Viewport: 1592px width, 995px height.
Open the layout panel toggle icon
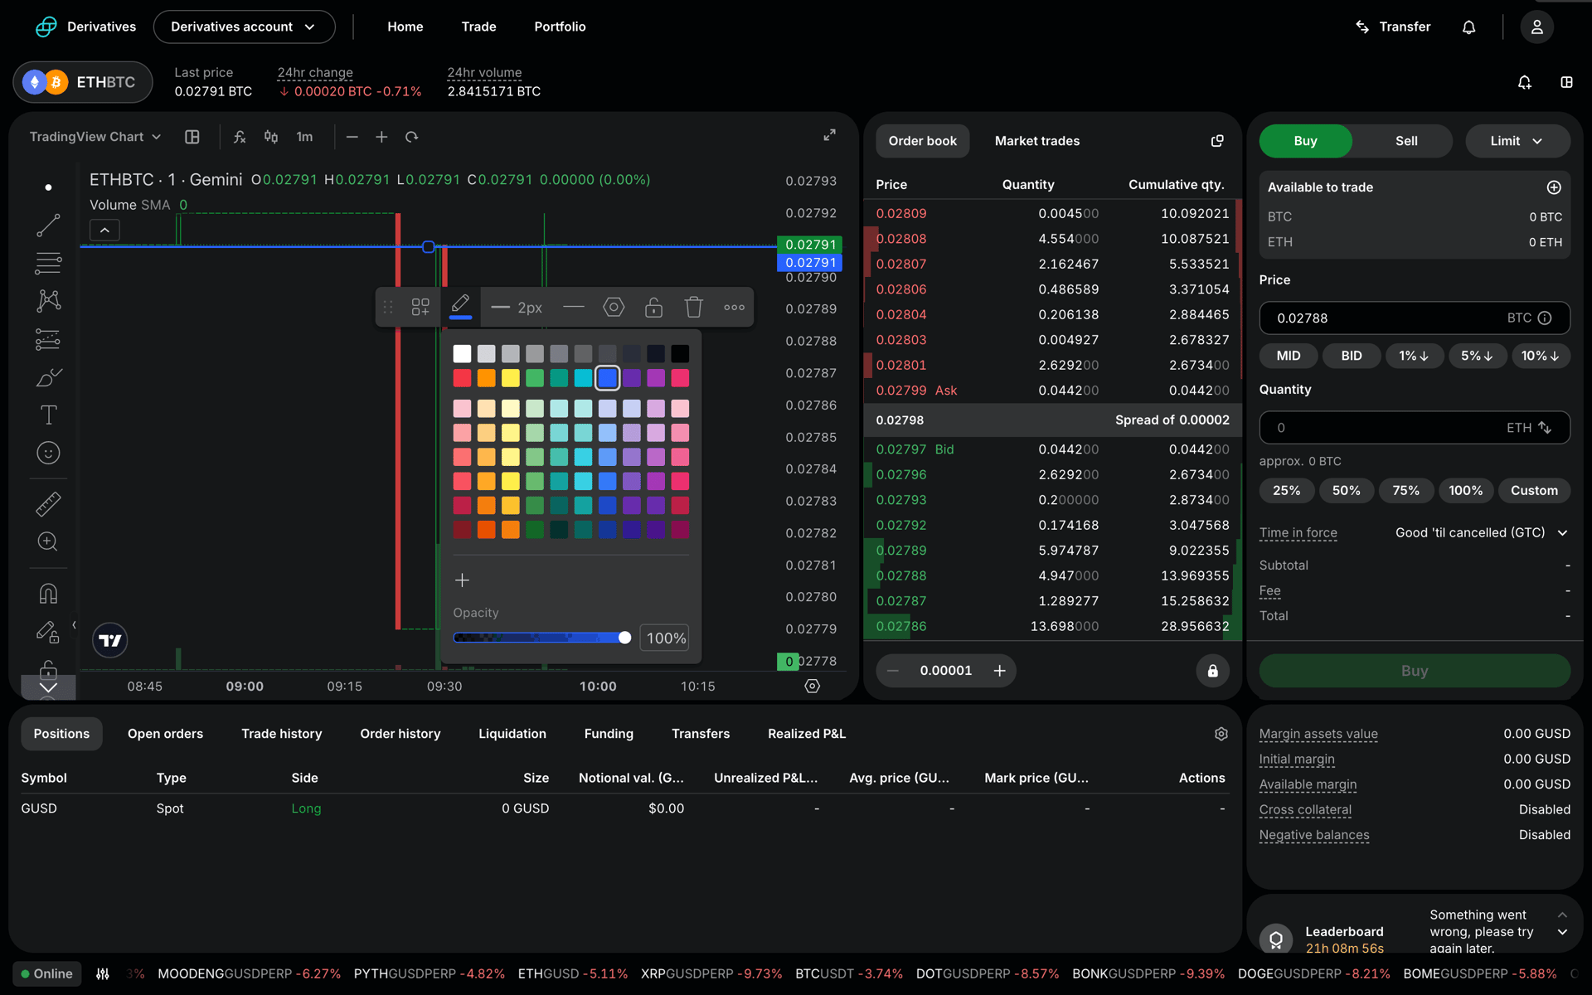click(1566, 82)
